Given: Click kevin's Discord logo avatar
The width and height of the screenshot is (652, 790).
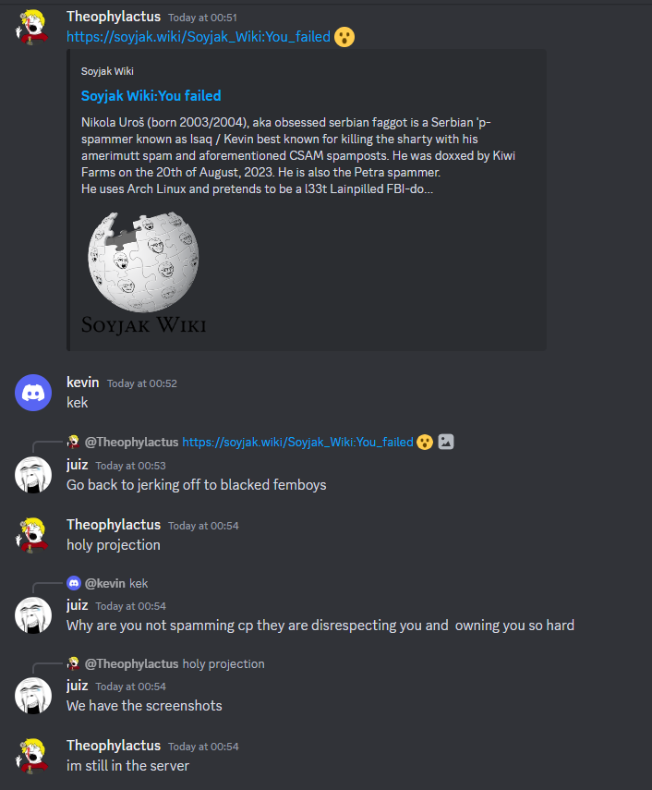Looking at the screenshot, I should click(x=33, y=393).
